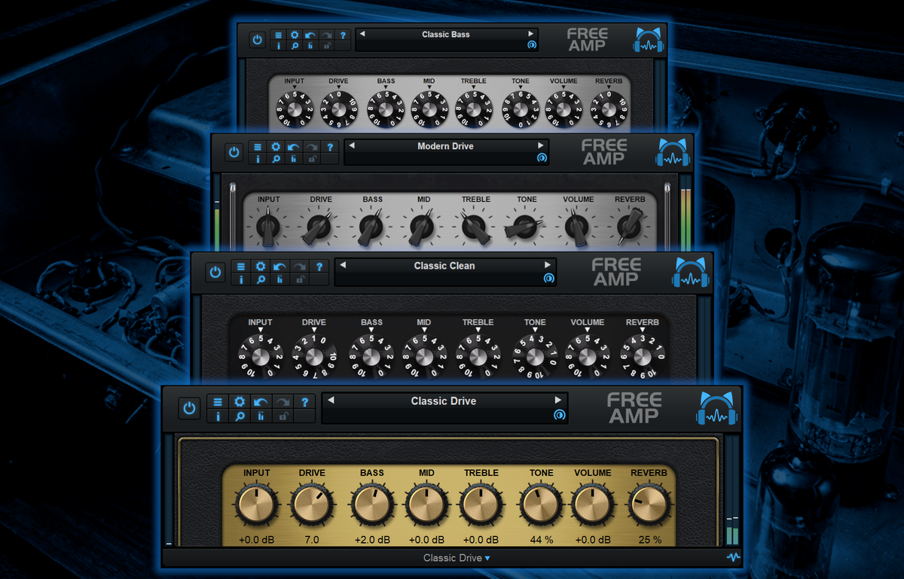This screenshot has width=904, height=579.
Task: Click waveform icon in bottom status bar
Action: point(733,558)
